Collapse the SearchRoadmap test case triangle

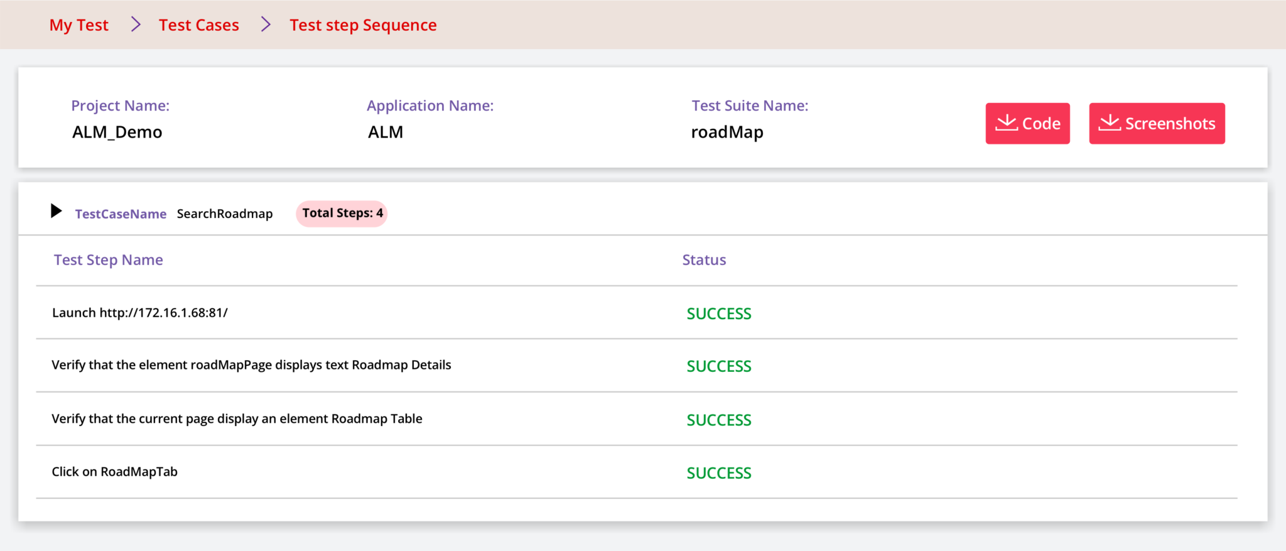56,211
